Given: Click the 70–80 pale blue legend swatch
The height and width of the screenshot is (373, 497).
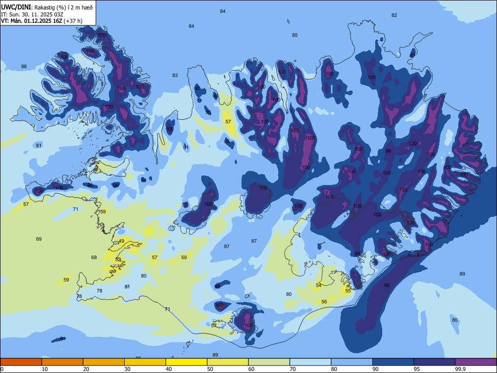Looking at the screenshot, I should 310,362.
